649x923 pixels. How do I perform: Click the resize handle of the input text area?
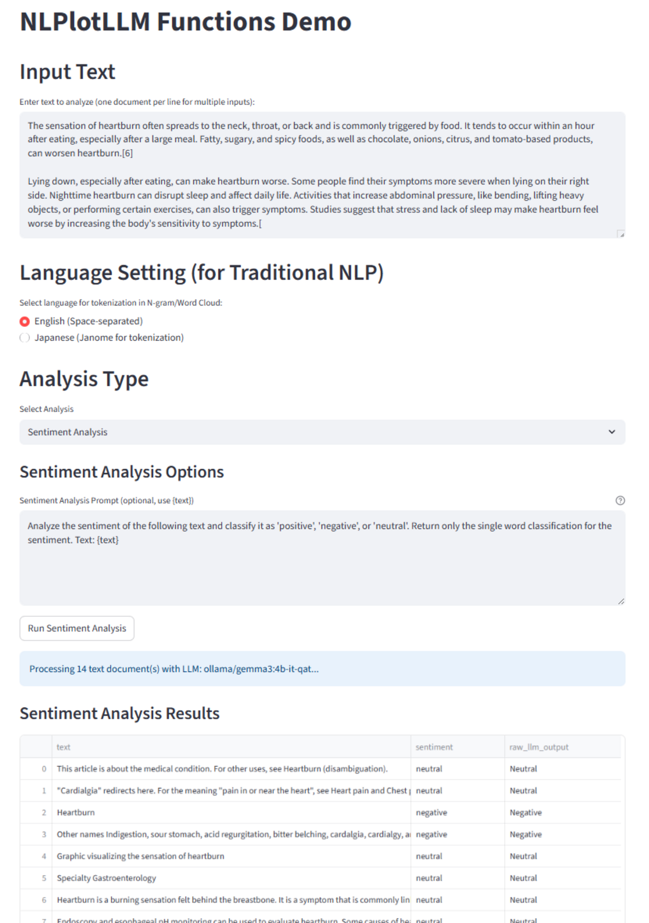[x=621, y=234]
